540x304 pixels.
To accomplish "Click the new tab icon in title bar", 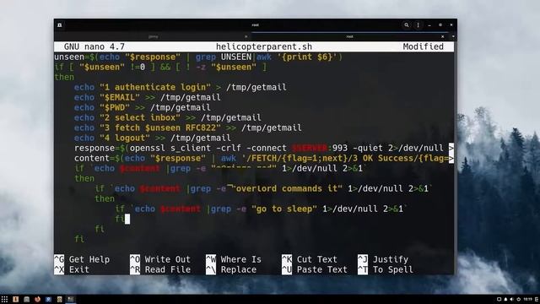I will (60, 25).
